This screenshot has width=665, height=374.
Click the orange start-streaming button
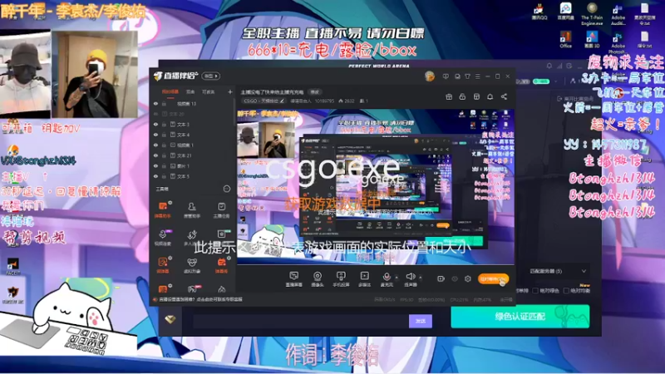[493, 279]
